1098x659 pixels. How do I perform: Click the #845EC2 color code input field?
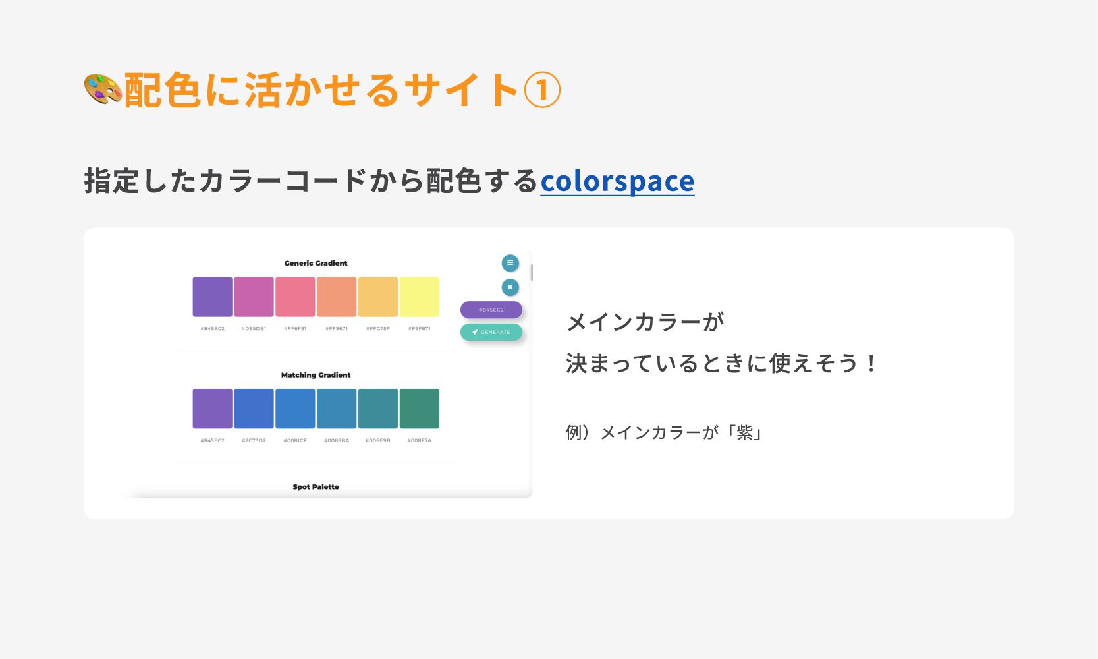[x=491, y=310]
